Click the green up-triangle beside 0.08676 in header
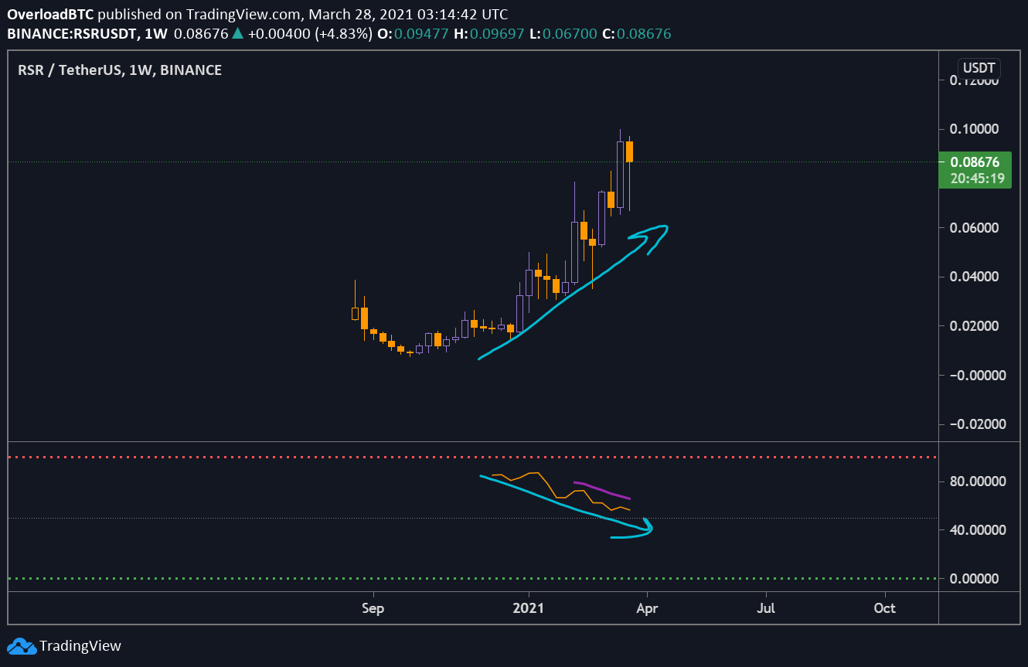The width and height of the screenshot is (1028, 667). 238,33
